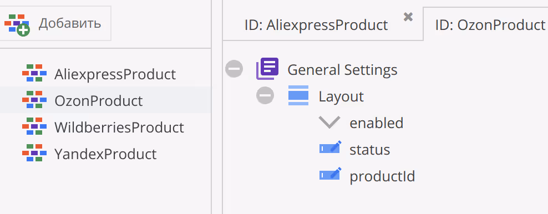548x214 pixels.
Task: Collapse the Layout tree node
Action: (x=265, y=95)
